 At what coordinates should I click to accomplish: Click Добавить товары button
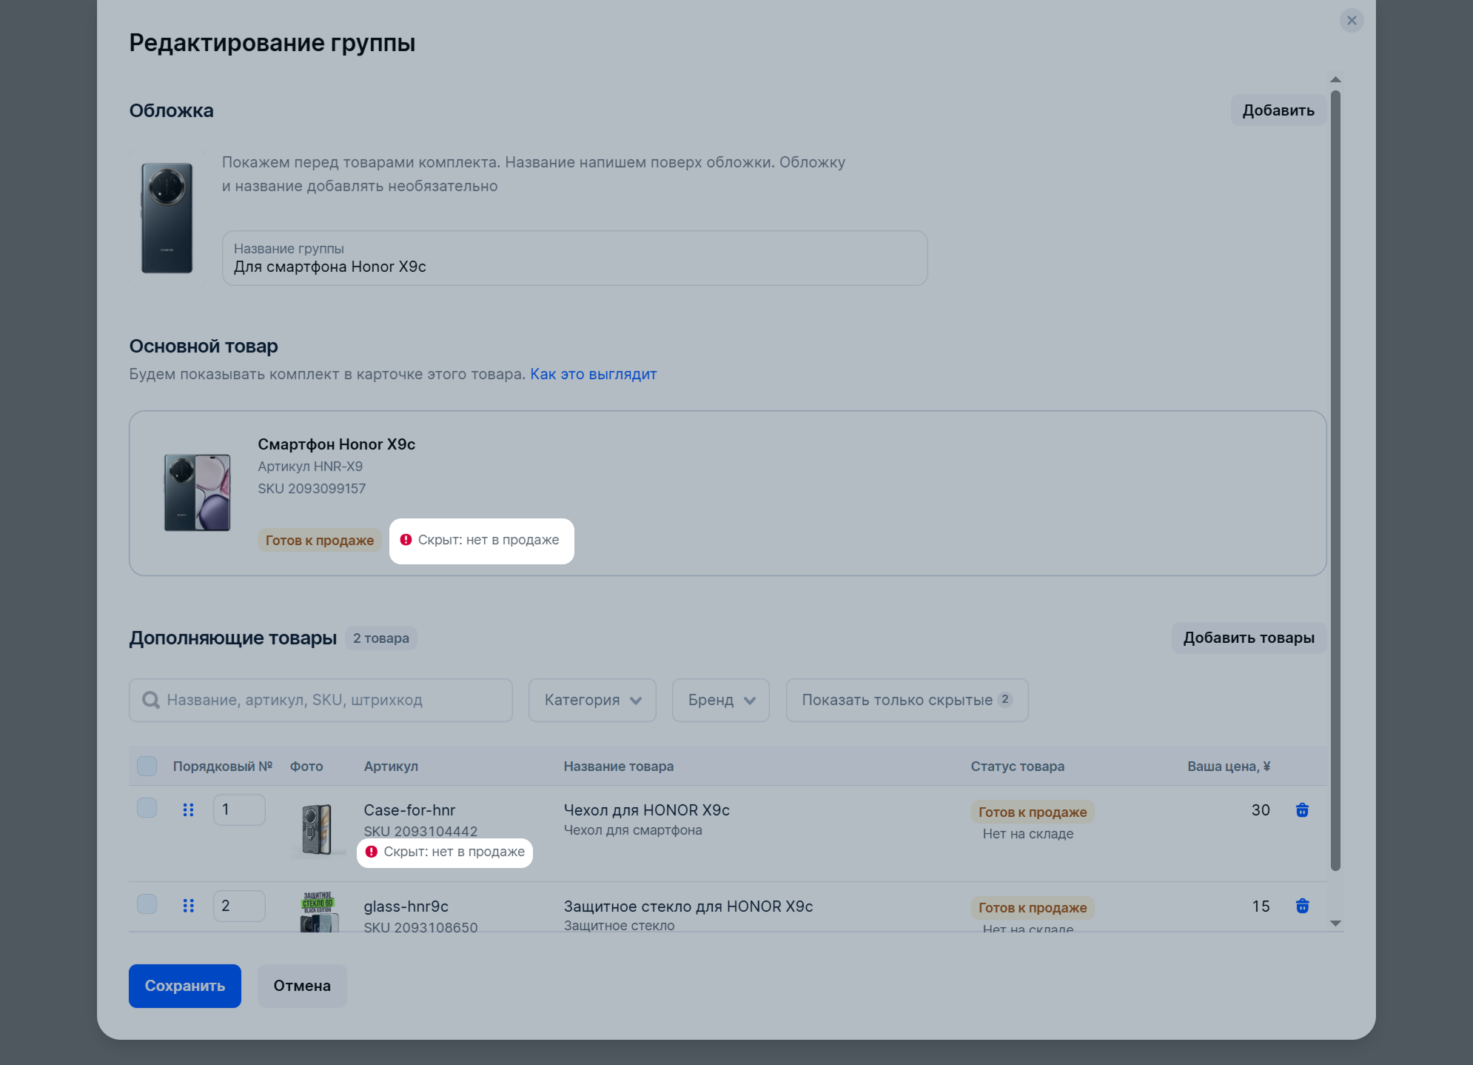[1249, 638]
